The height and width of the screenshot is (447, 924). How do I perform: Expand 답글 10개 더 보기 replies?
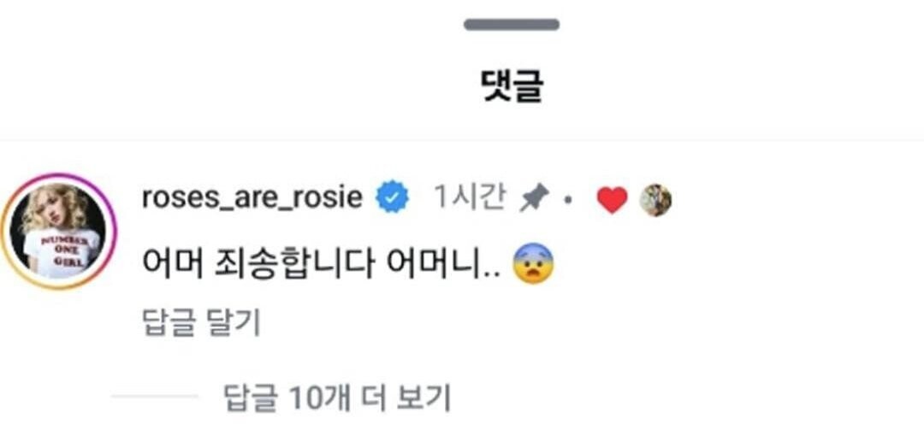point(337,397)
